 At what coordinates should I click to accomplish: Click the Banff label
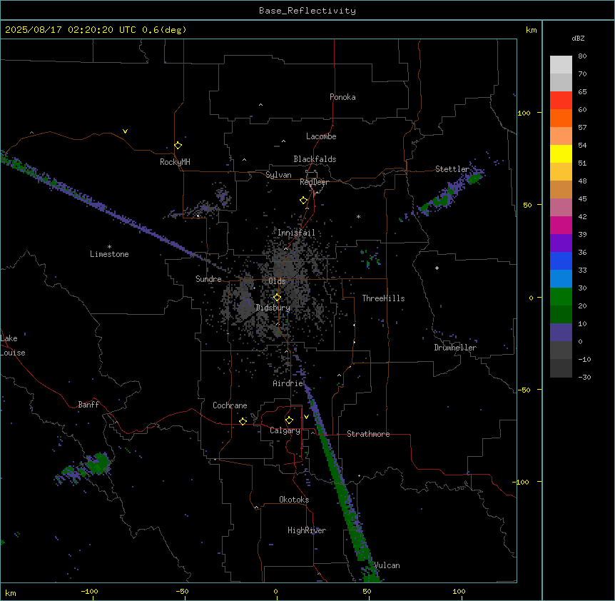(x=88, y=405)
